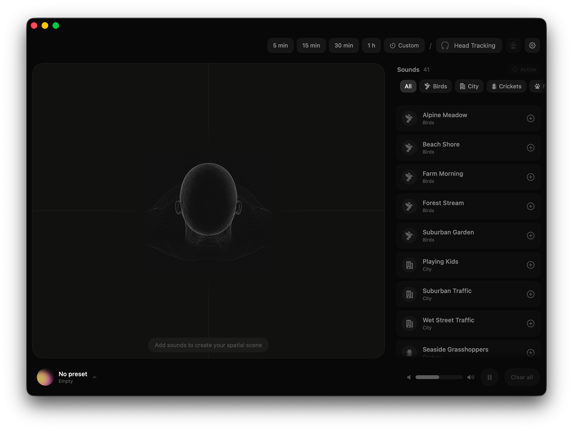Add Playing Kids sound with plus icon

click(x=530, y=265)
